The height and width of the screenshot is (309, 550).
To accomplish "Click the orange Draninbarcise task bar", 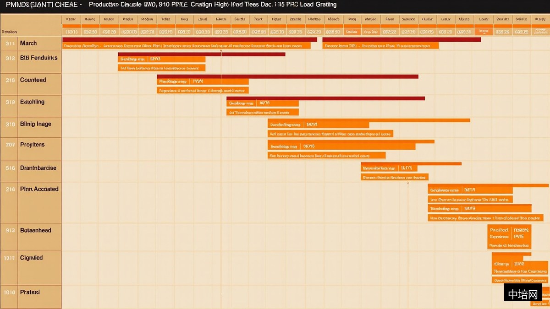I will [389, 168].
